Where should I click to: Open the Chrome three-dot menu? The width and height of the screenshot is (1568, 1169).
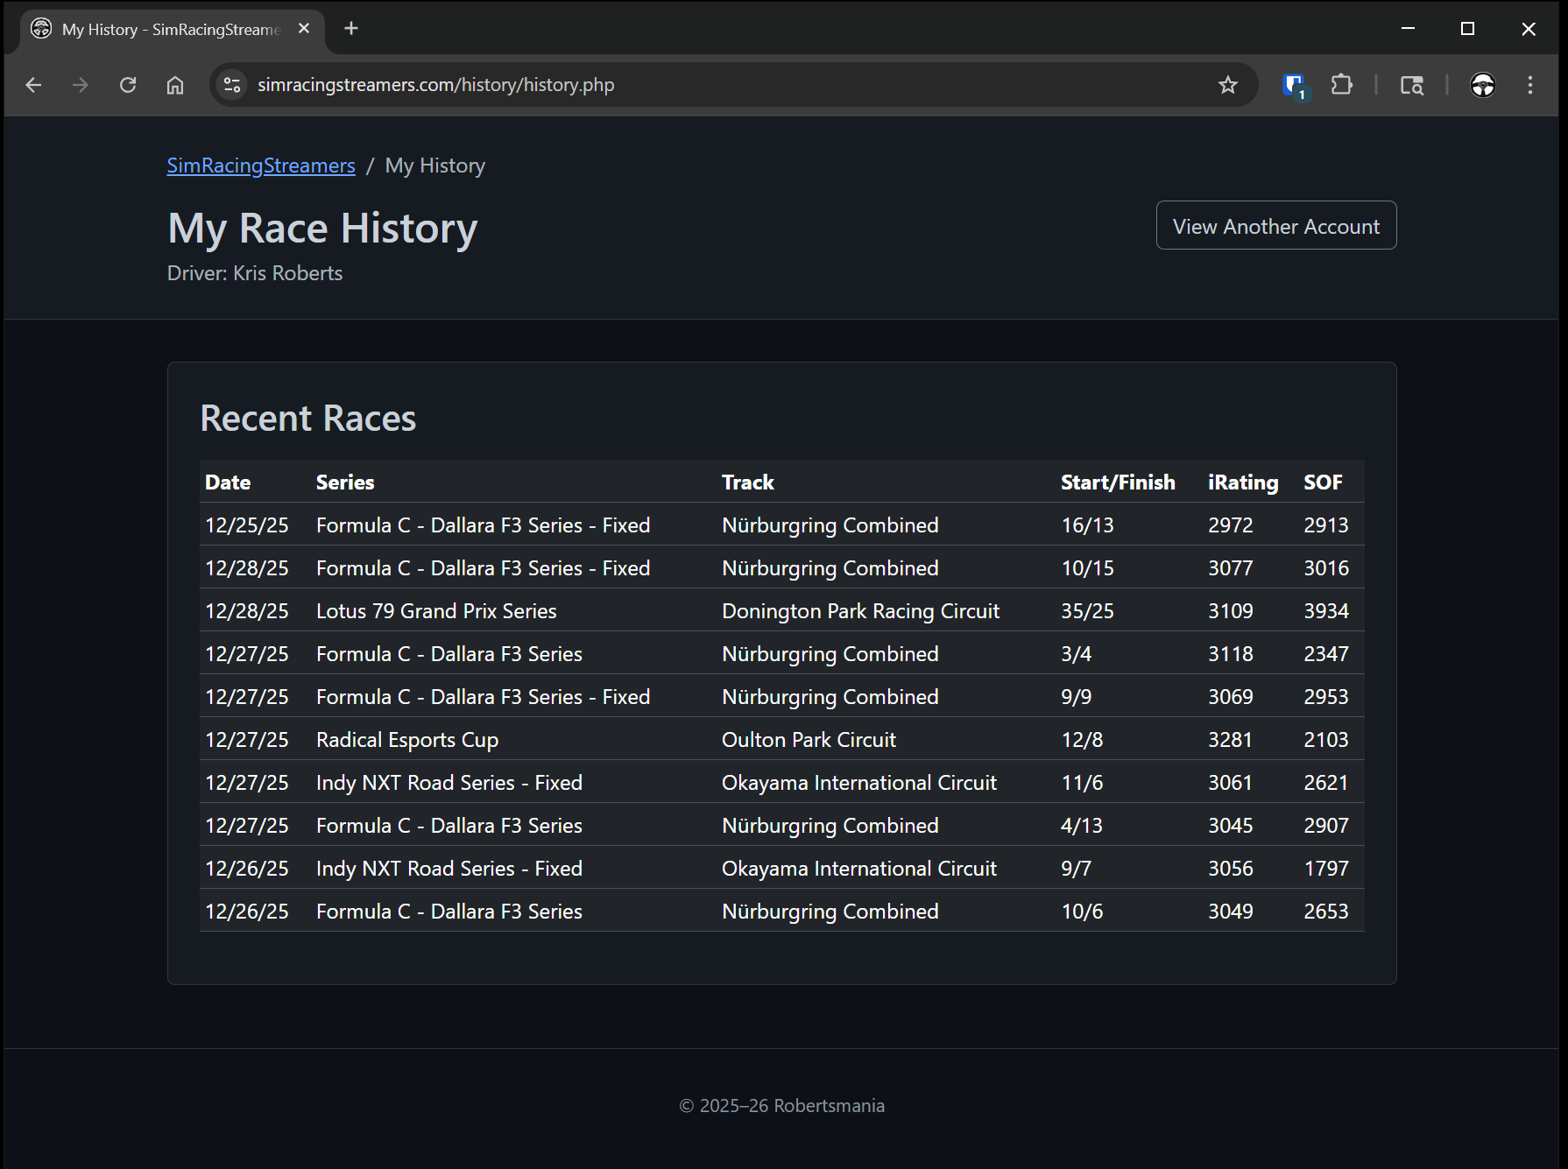click(x=1530, y=85)
